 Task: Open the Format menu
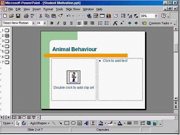tap(48, 9)
